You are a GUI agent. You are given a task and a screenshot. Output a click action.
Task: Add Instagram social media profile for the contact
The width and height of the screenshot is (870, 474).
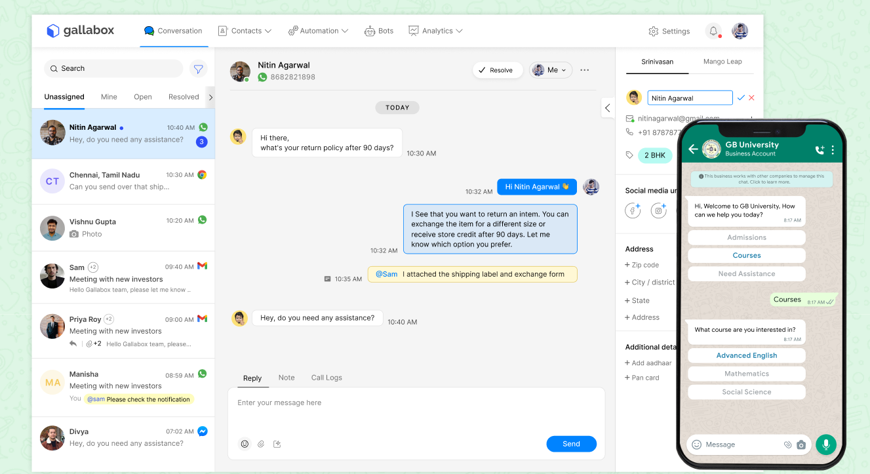click(x=660, y=210)
